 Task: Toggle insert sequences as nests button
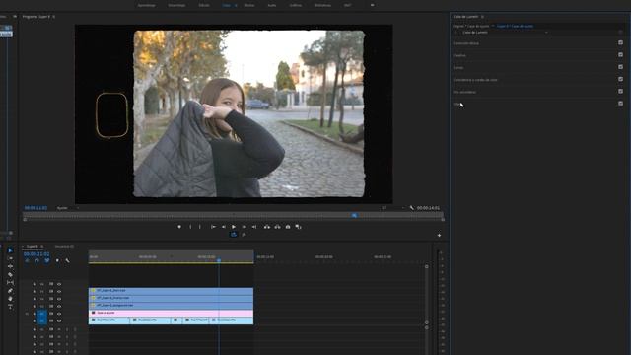click(27, 260)
